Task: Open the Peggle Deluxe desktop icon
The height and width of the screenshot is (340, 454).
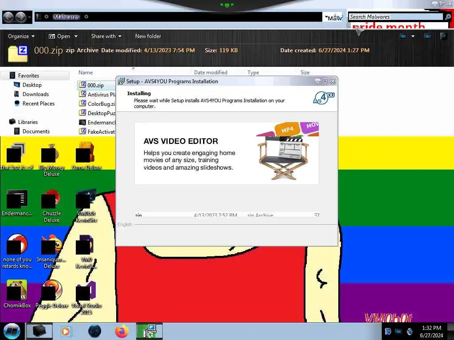Action: 52,294
